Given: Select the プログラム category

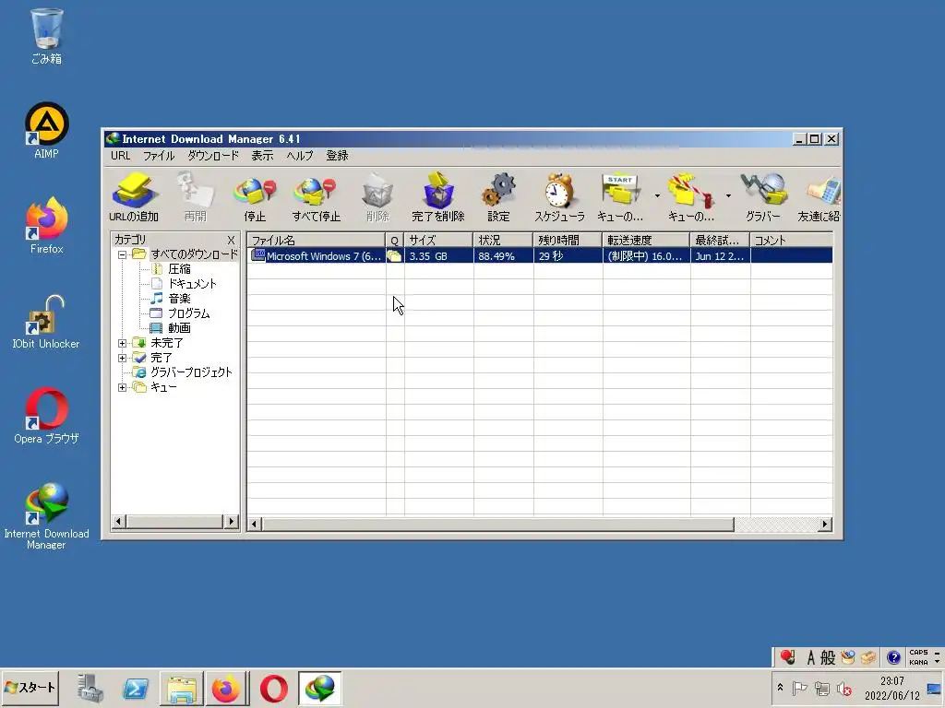Looking at the screenshot, I should click(189, 313).
